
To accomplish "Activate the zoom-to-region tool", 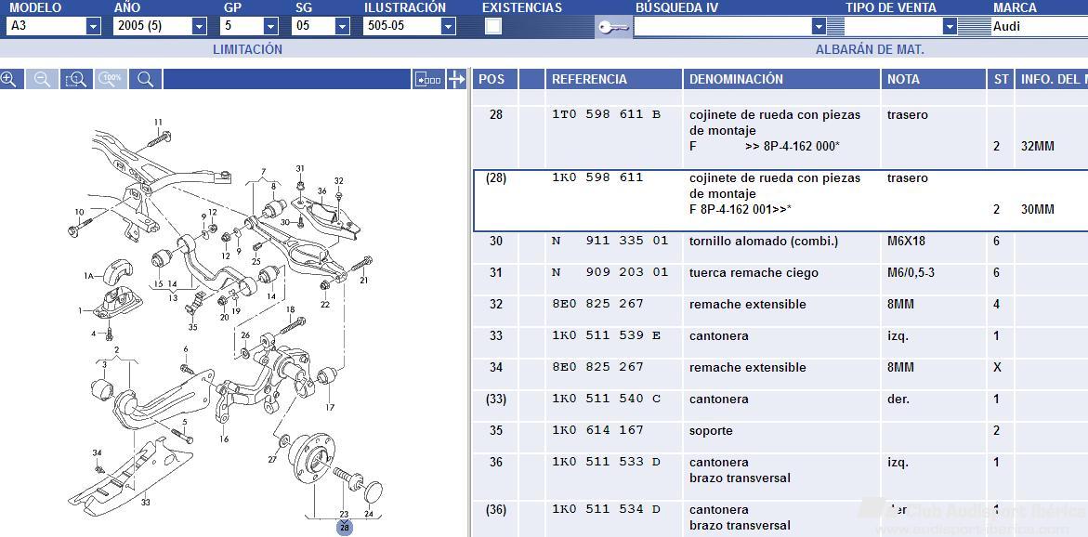I will point(76,79).
